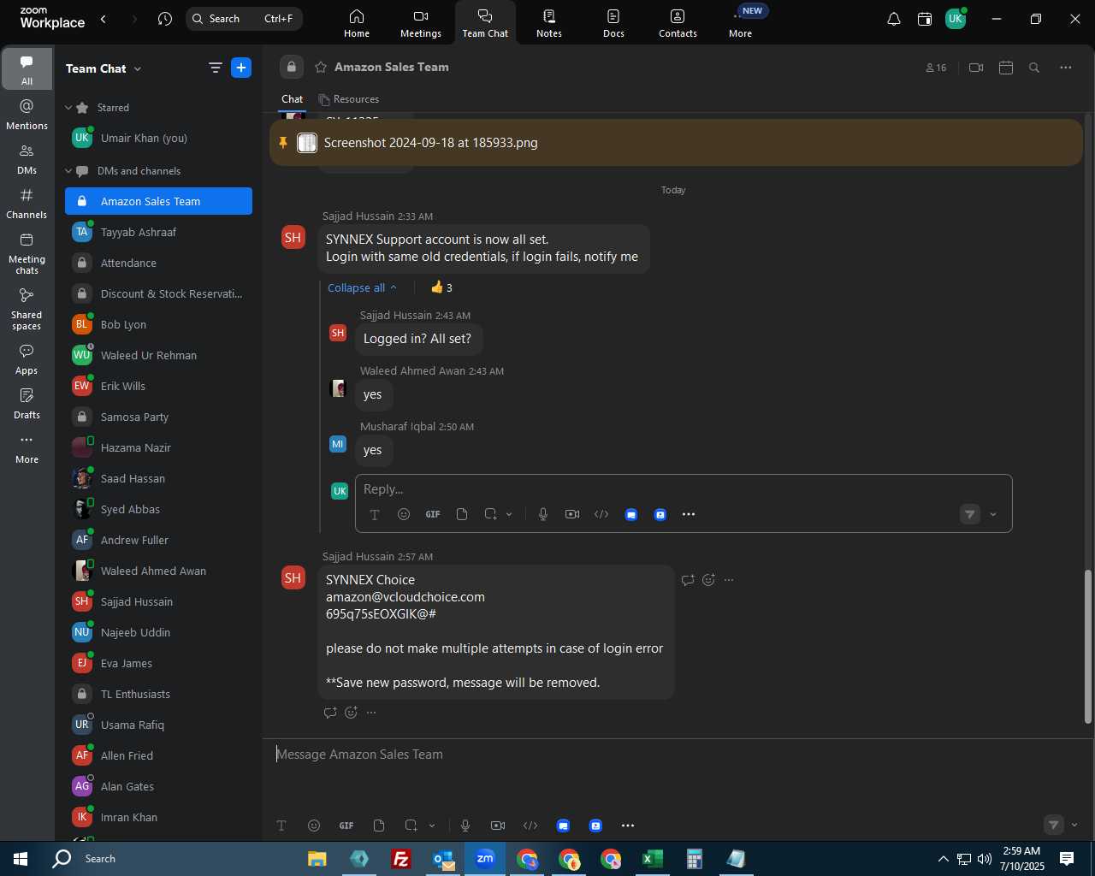The width and height of the screenshot is (1095, 876).
Task: Expand the Team Chat dropdown
Action: 104,68
